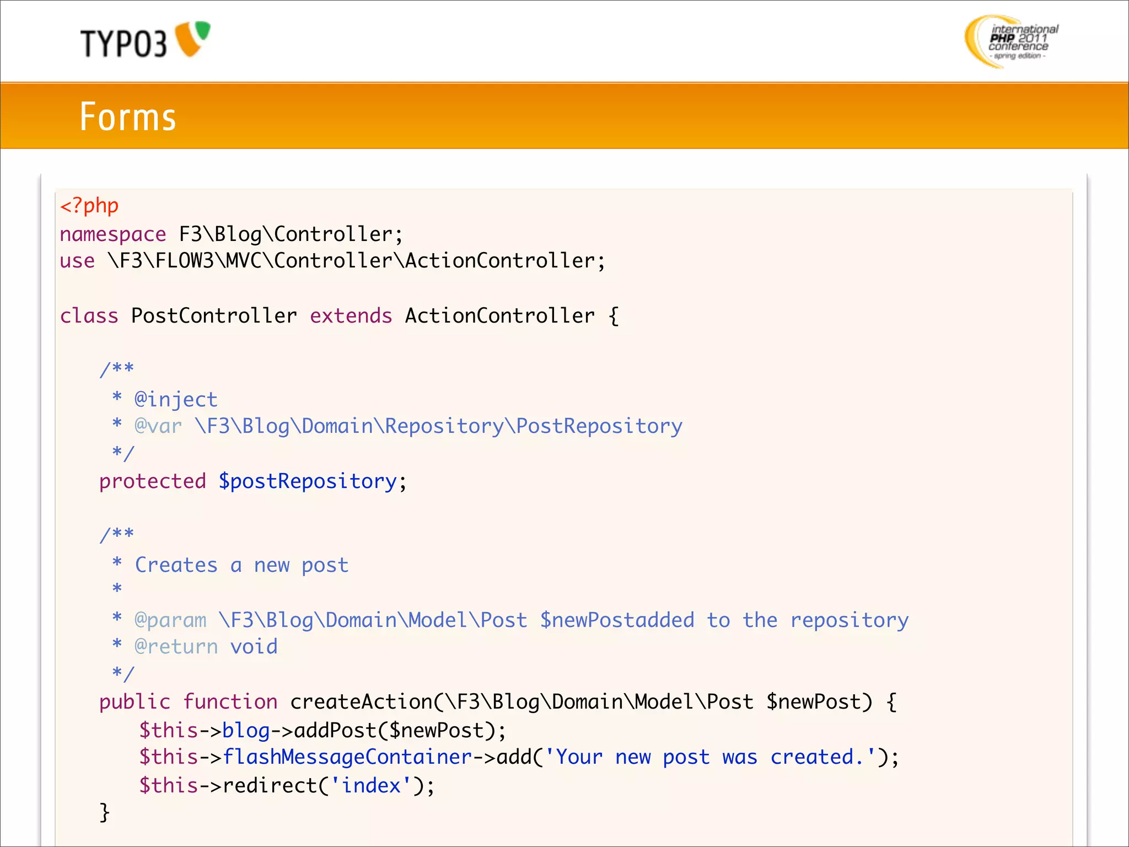Click the closing brace of createAction
The width and height of the screenshot is (1129, 847).
click(105, 812)
